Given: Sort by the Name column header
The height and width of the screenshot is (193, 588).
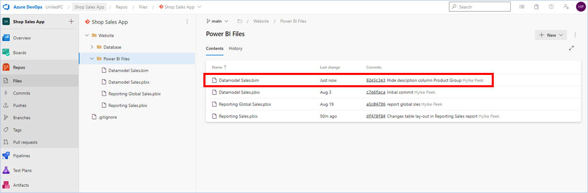Looking at the screenshot, I should tap(219, 67).
